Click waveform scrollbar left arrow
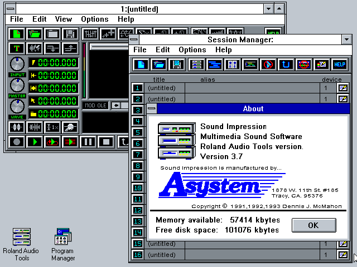Image resolution: width=357 pixels, height=267 pixels. point(116,105)
